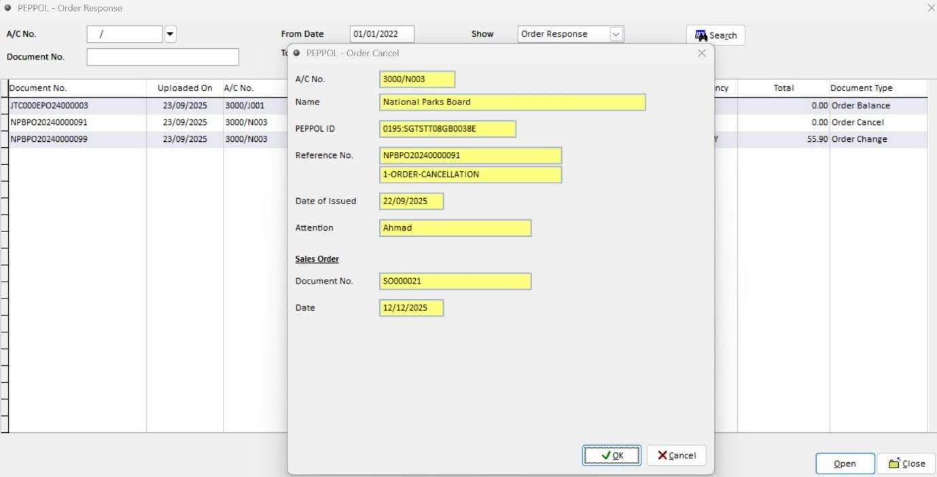Click the A/C No. column header in table
937x477 pixels.
255,88
